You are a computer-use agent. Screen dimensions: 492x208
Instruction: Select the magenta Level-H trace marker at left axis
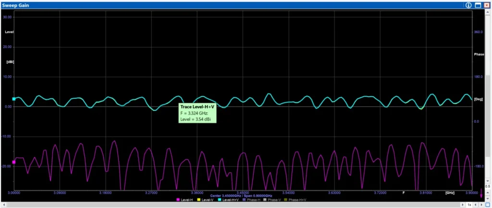click(14, 162)
